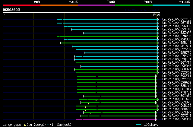Select the UniRef100_B6SGK6 label
This screenshot has height=127, width=193.
pos(177,103)
